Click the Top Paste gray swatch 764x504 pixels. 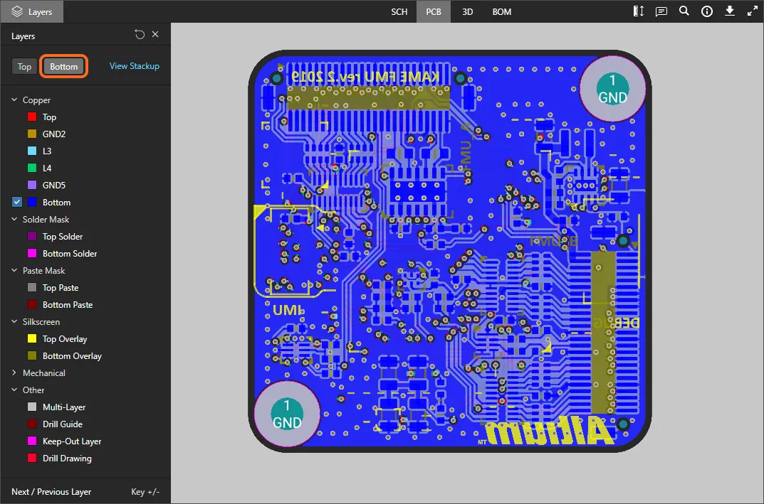point(32,287)
